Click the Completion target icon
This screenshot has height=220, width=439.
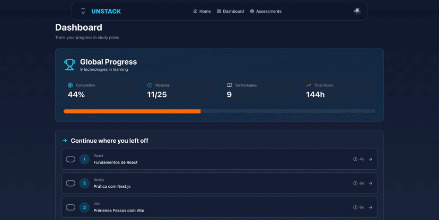(71, 85)
